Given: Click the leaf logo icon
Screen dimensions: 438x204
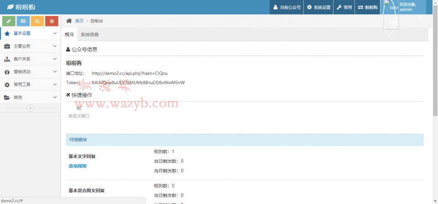Looking at the screenshot, I should click(10, 7).
